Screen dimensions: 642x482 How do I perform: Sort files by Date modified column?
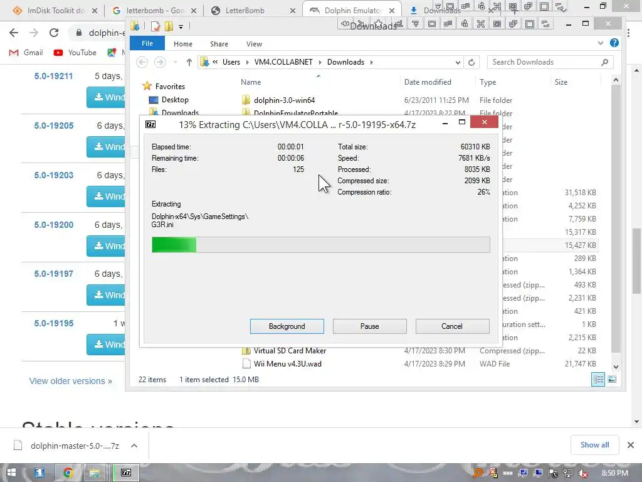click(x=428, y=82)
